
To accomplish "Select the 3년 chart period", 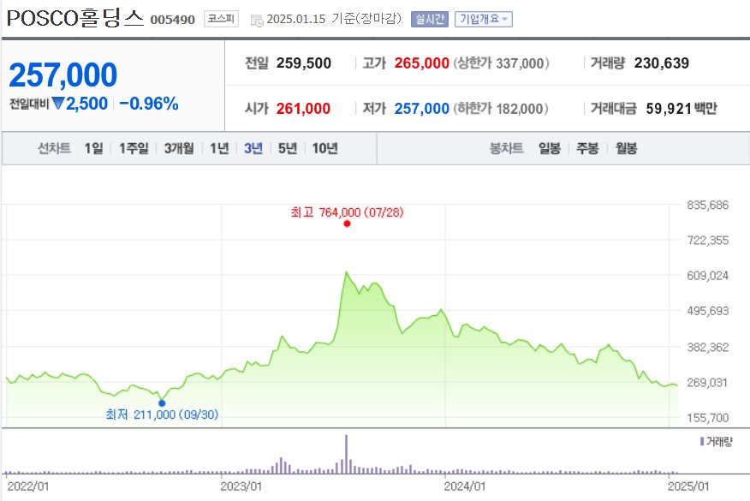I will [253, 148].
